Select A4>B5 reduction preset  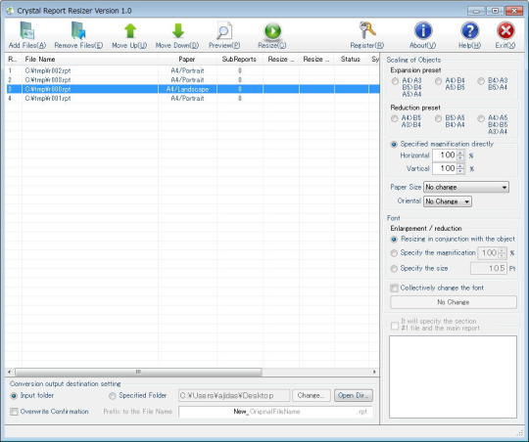coord(395,118)
